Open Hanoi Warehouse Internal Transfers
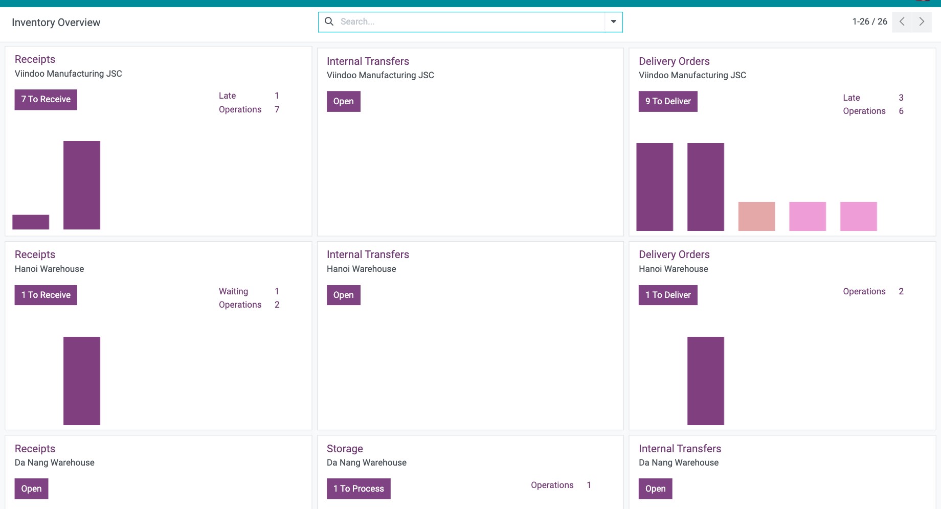The height and width of the screenshot is (509, 941). pos(344,295)
